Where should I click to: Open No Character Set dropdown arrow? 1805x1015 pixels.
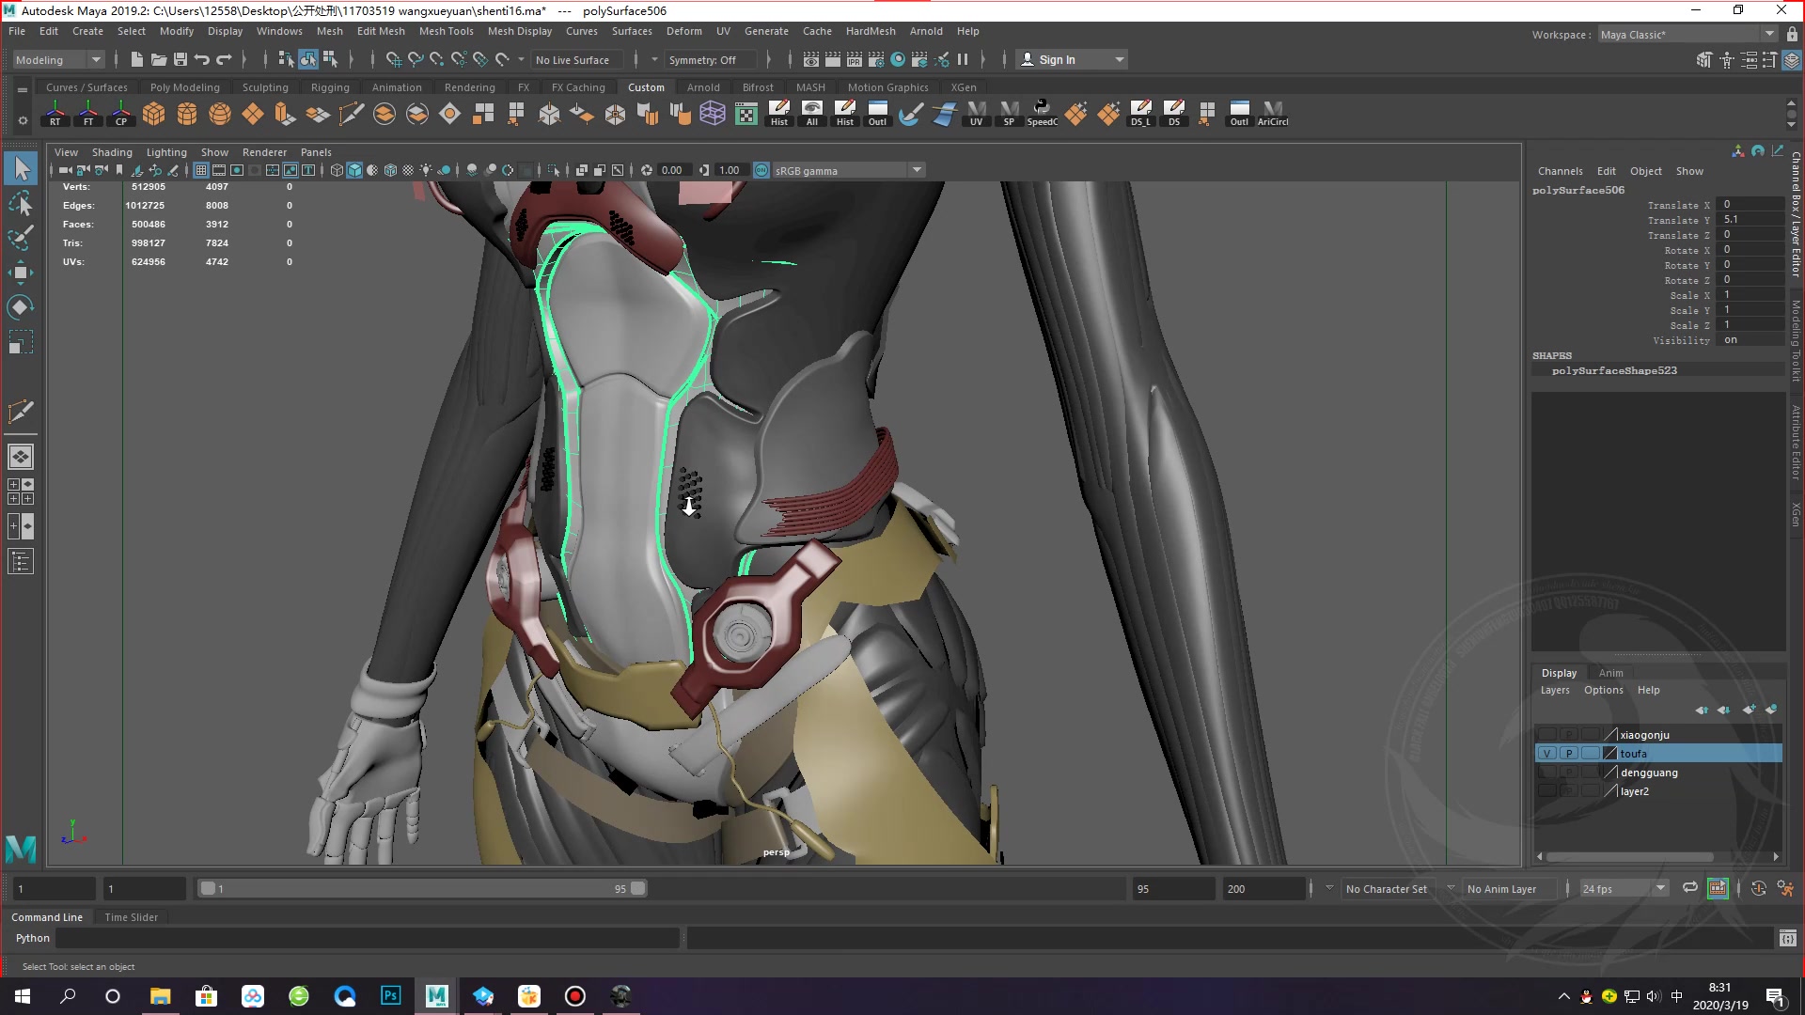(x=1328, y=888)
